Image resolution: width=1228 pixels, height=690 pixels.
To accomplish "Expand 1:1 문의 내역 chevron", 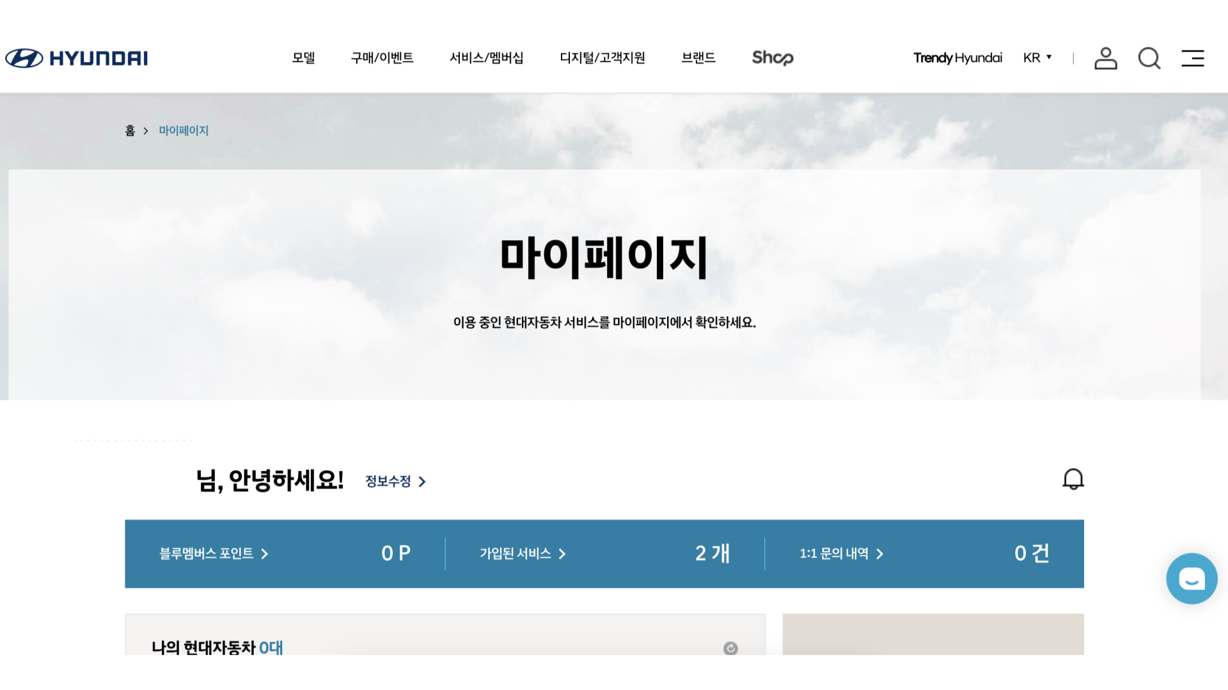I will click(x=879, y=554).
